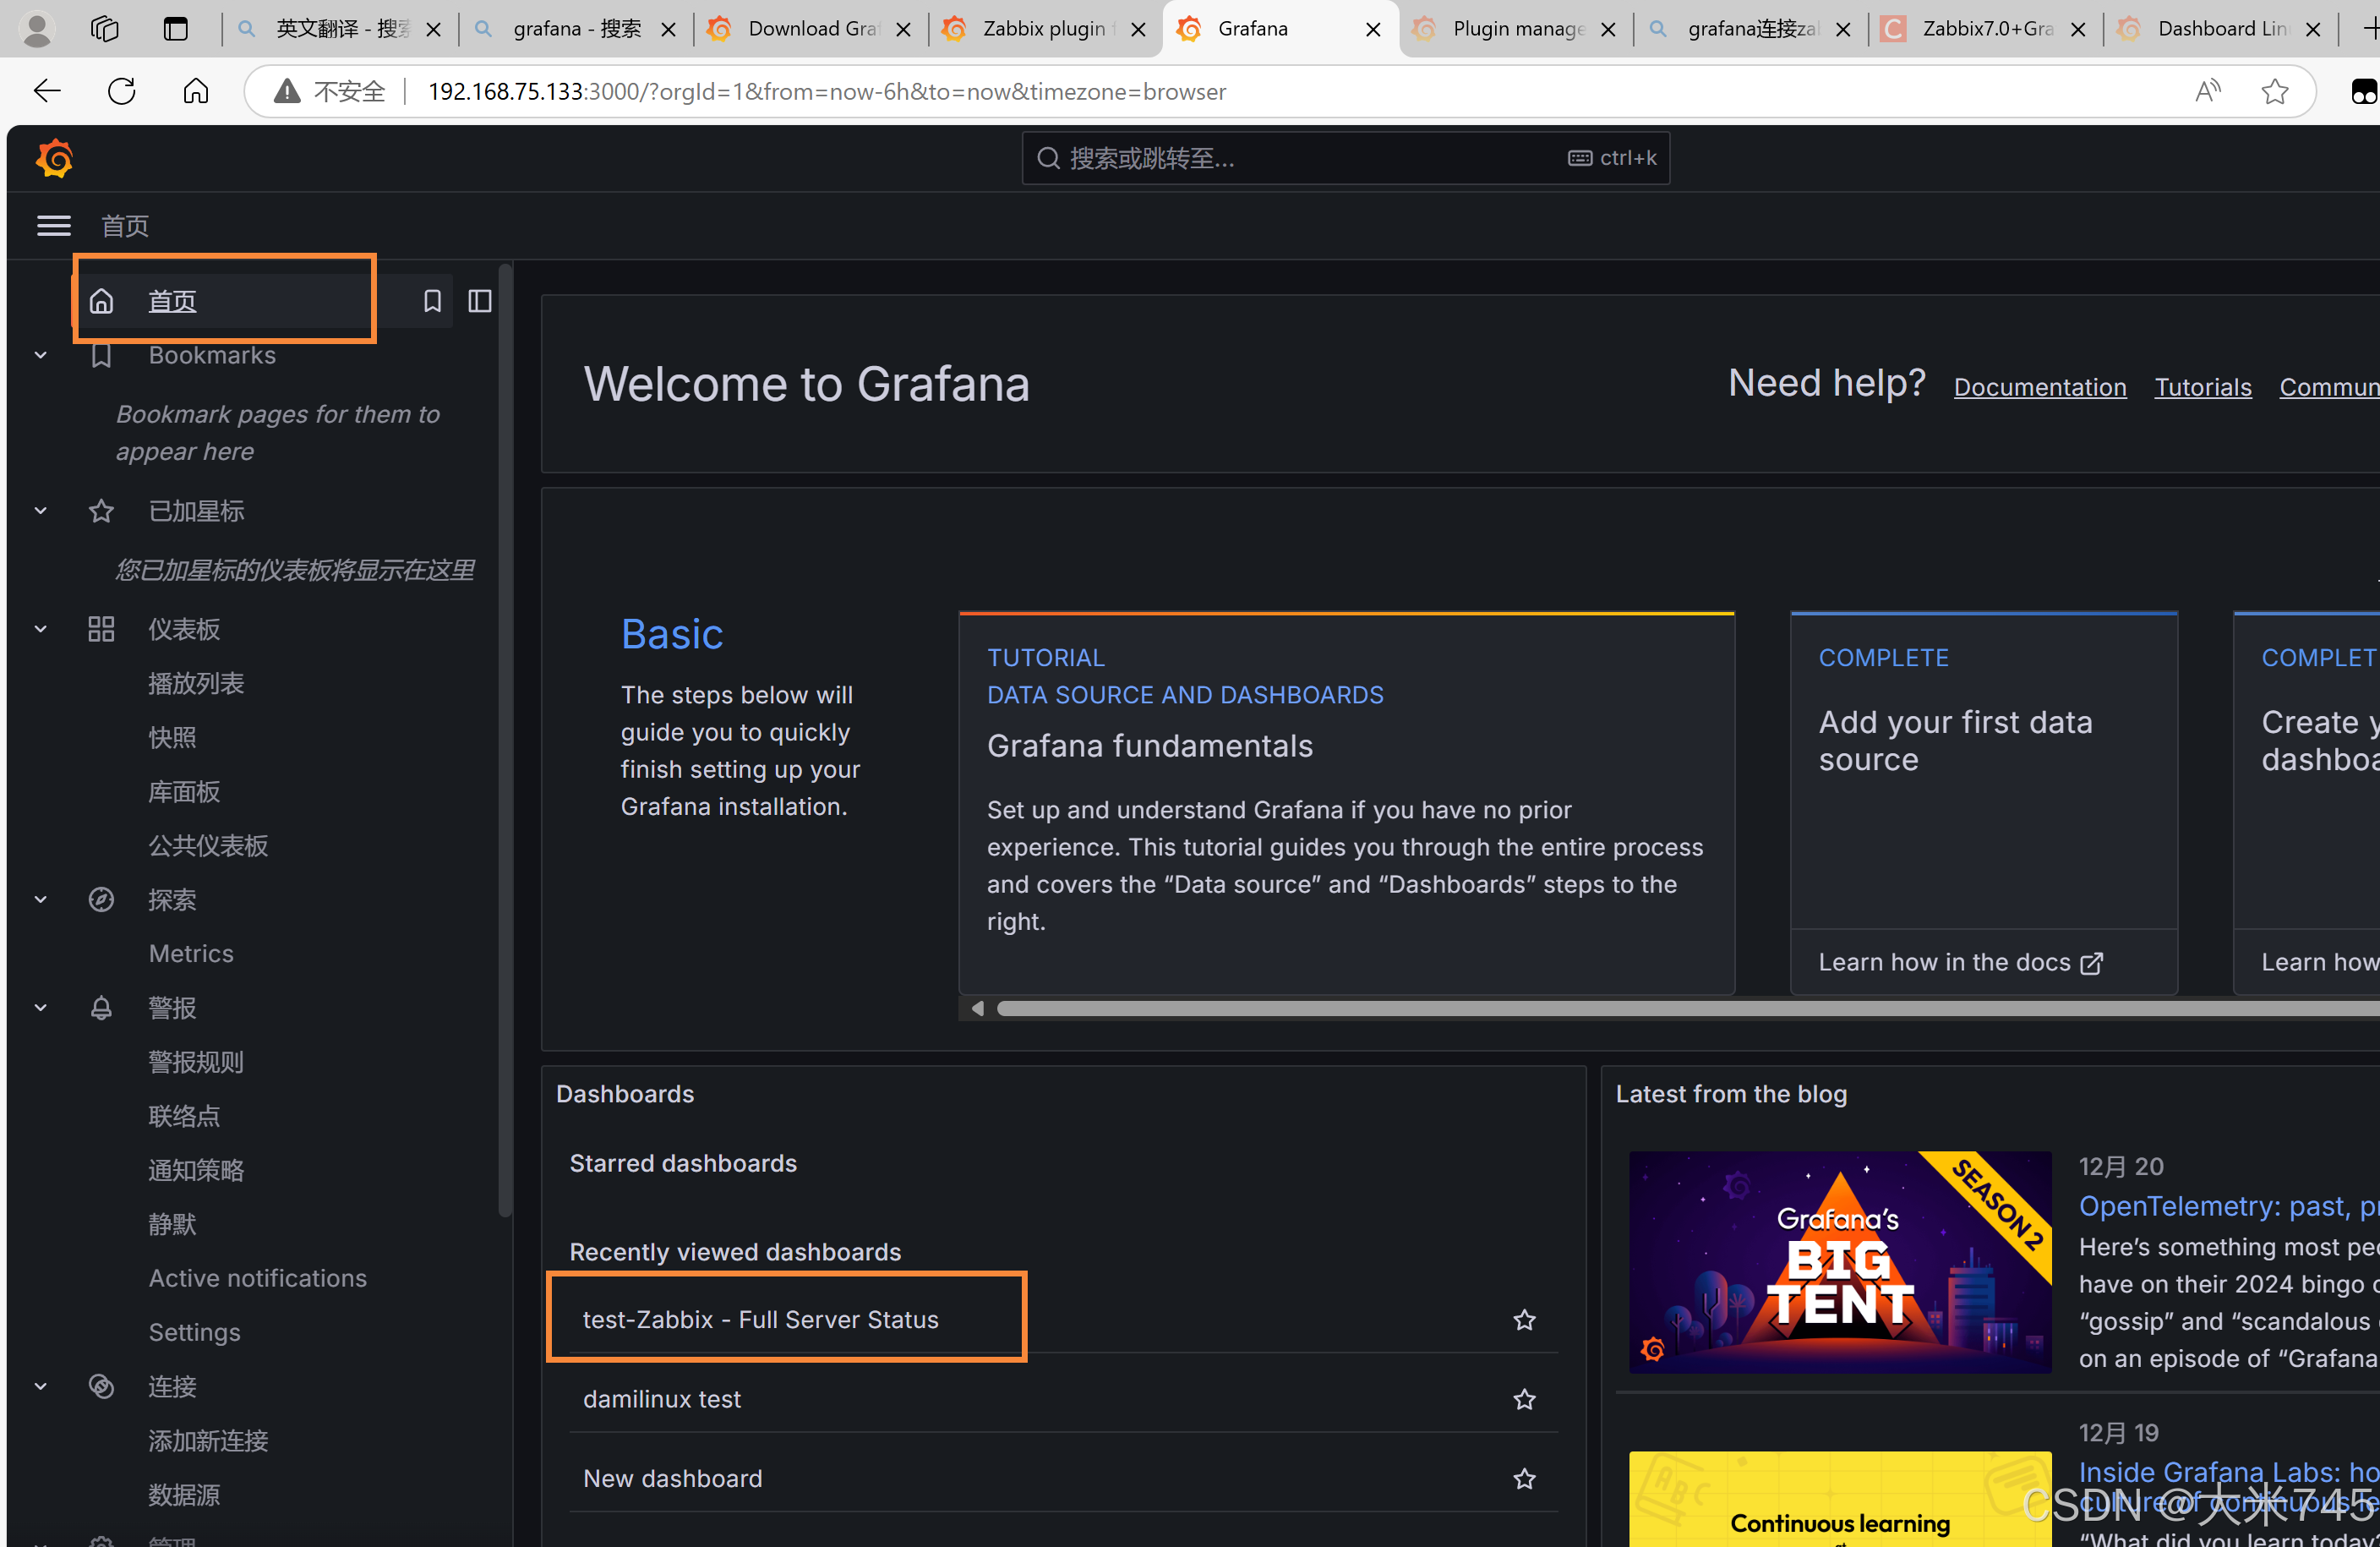Click the bookmark icon beside 首页
Viewport: 2380px width, 1547px height.
tap(432, 301)
